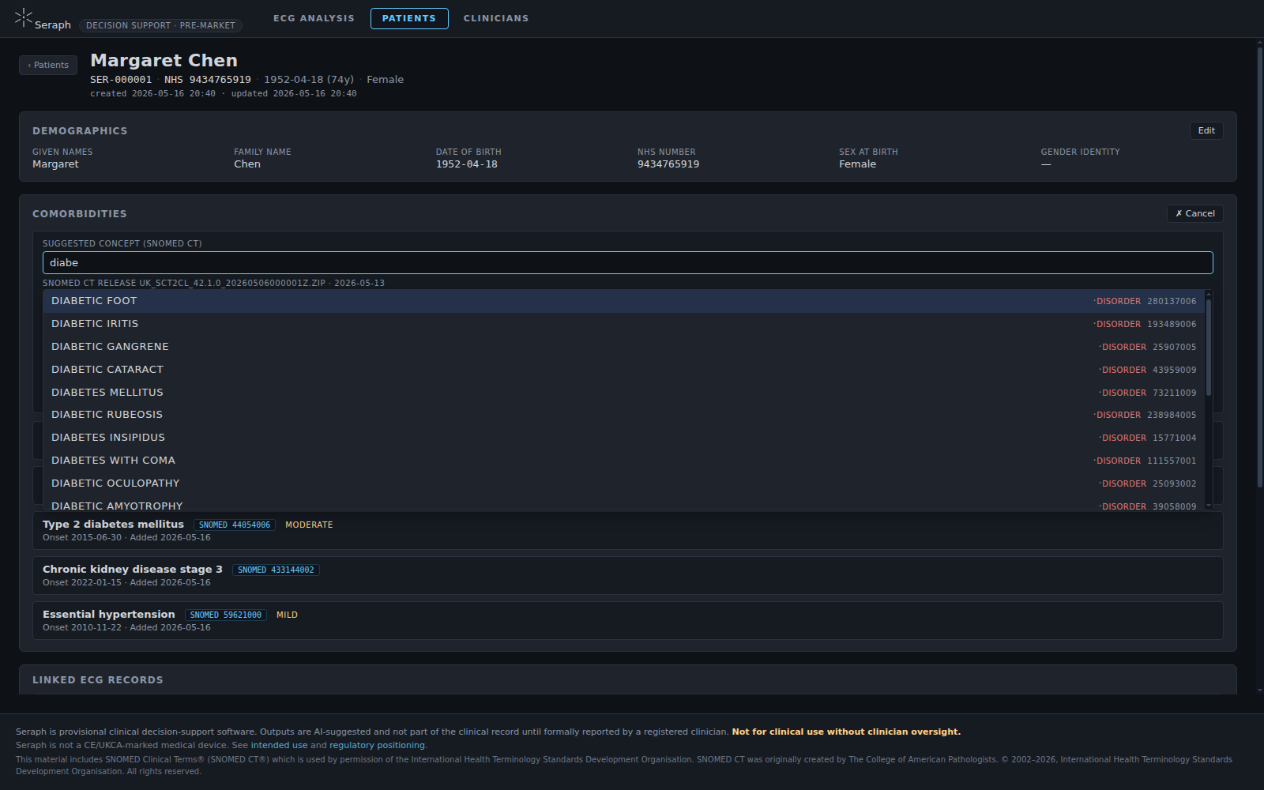This screenshot has height=790, width=1264.
Task: Click the MILD severity label
Action: pos(287,615)
